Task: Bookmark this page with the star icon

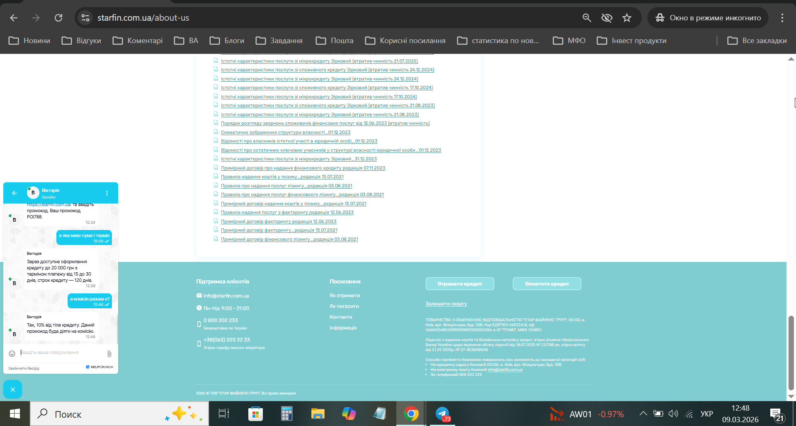Action: point(627,18)
